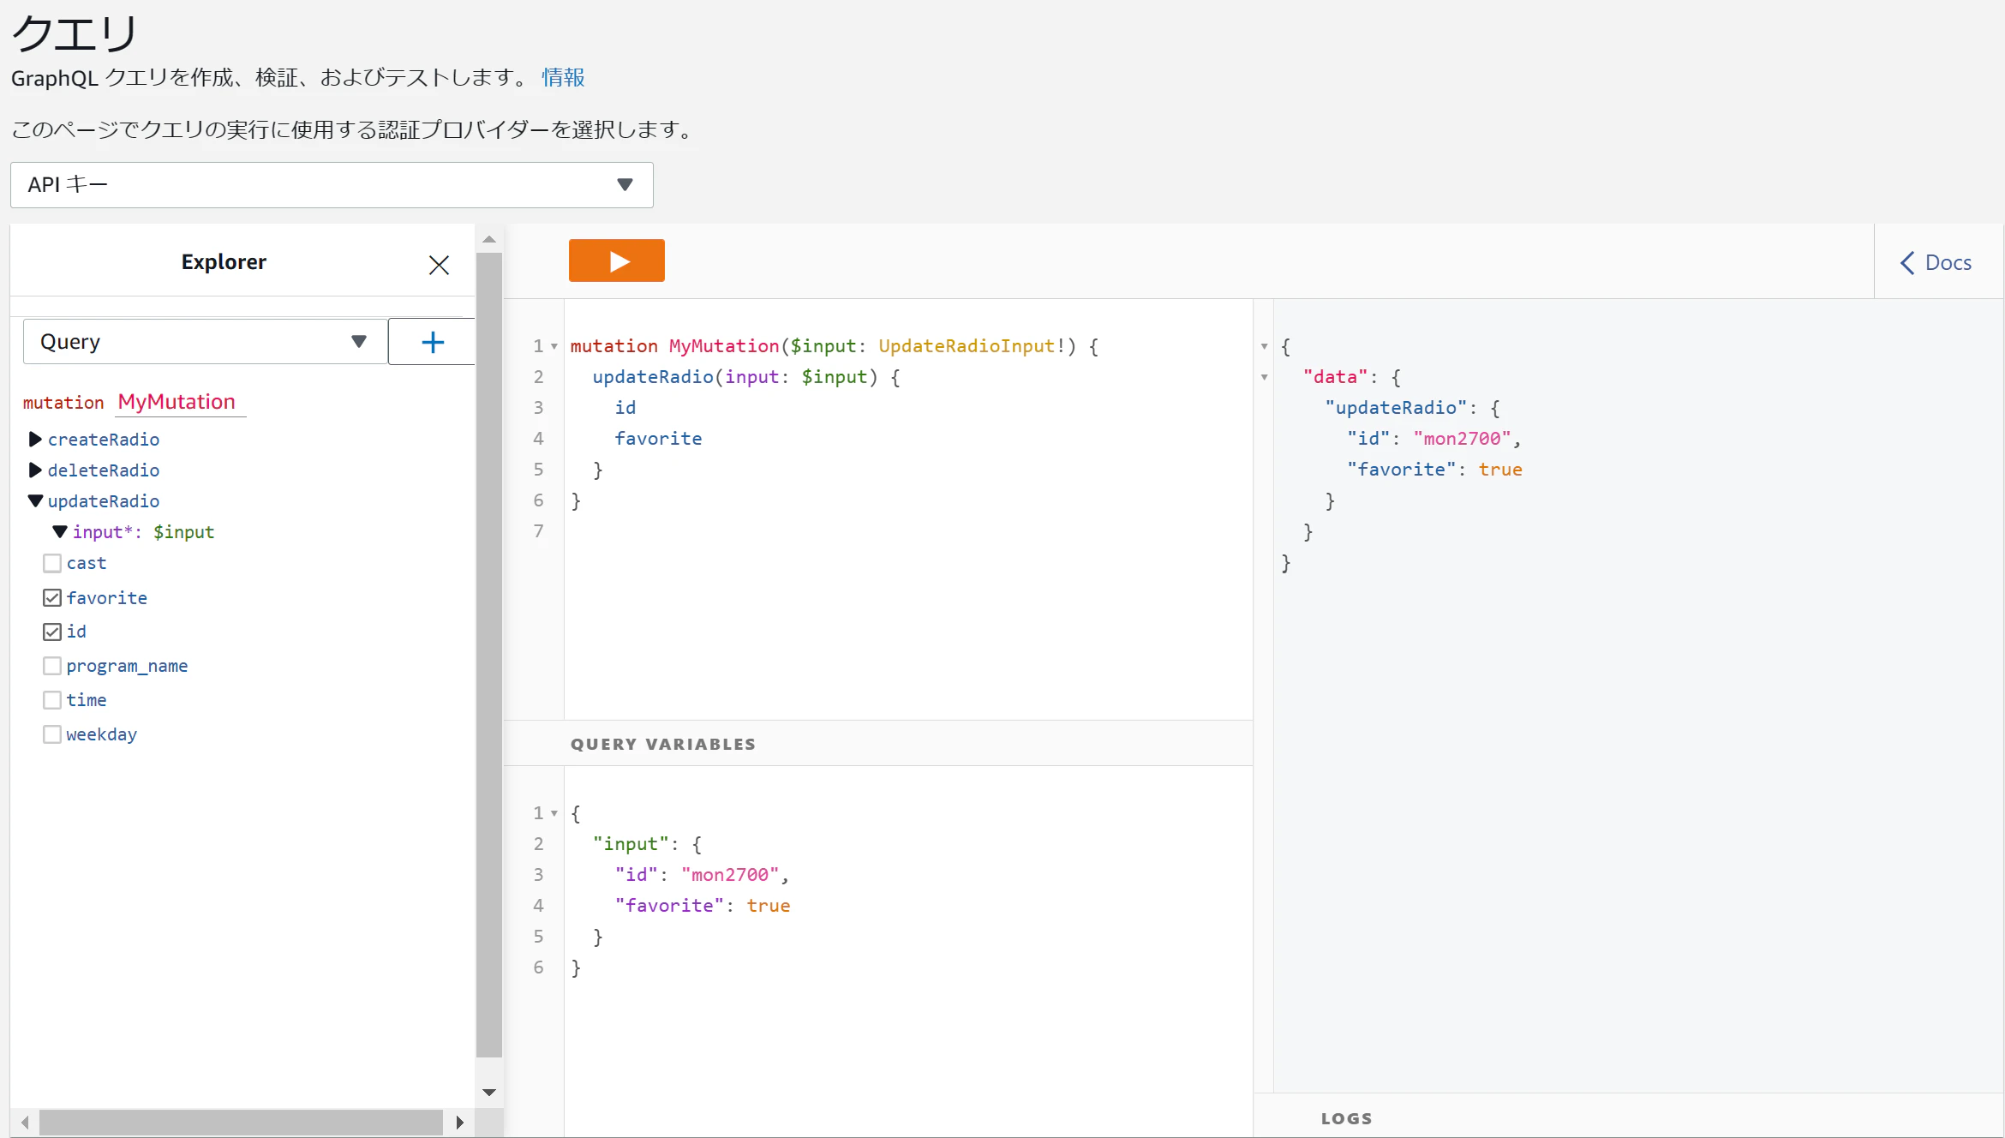Check the time field checkbox
Screen dimensions: 2005x1138
point(52,700)
